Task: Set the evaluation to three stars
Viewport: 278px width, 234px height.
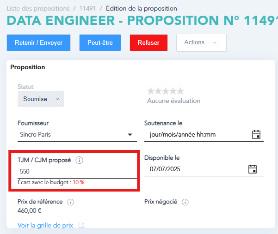Action: click(166, 91)
